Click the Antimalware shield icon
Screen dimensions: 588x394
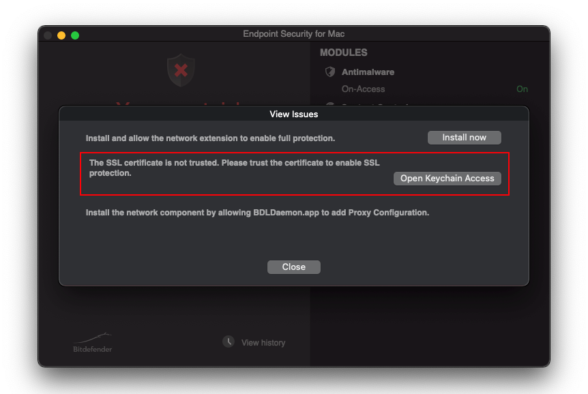[330, 72]
